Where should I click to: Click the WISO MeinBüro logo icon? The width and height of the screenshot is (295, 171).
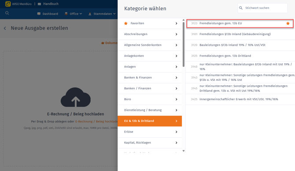tap(8, 4)
